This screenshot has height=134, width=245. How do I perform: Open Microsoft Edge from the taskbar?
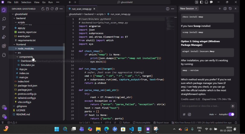click(x=106, y=129)
